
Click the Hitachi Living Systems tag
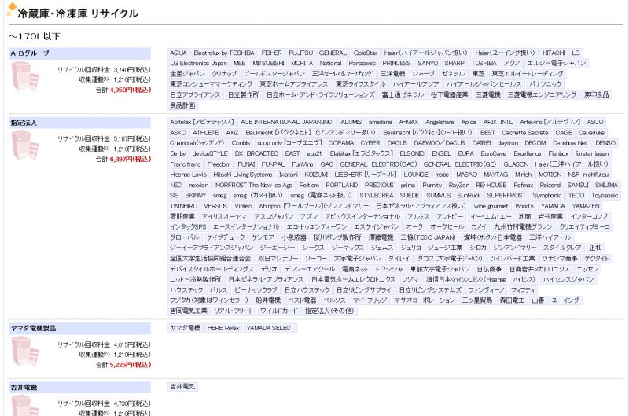[242, 174]
